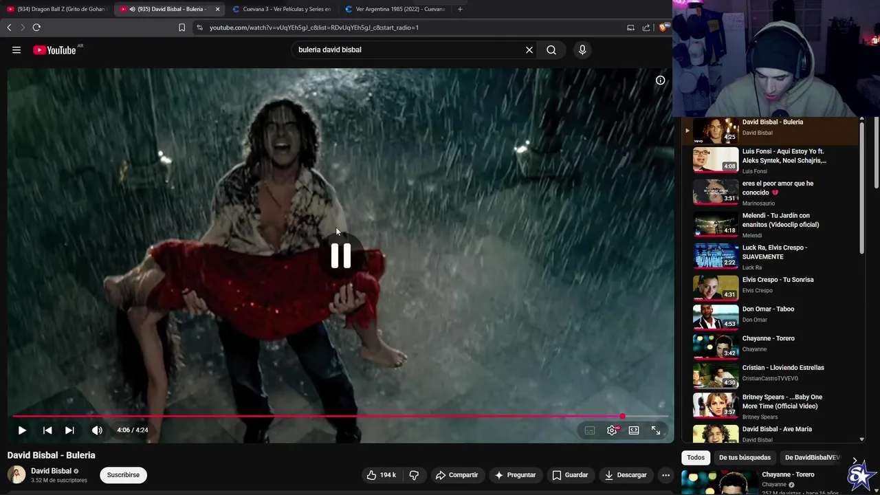This screenshot has height=495, width=880.
Task: Dislike the video thumbs down
Action: coord(414,475)
